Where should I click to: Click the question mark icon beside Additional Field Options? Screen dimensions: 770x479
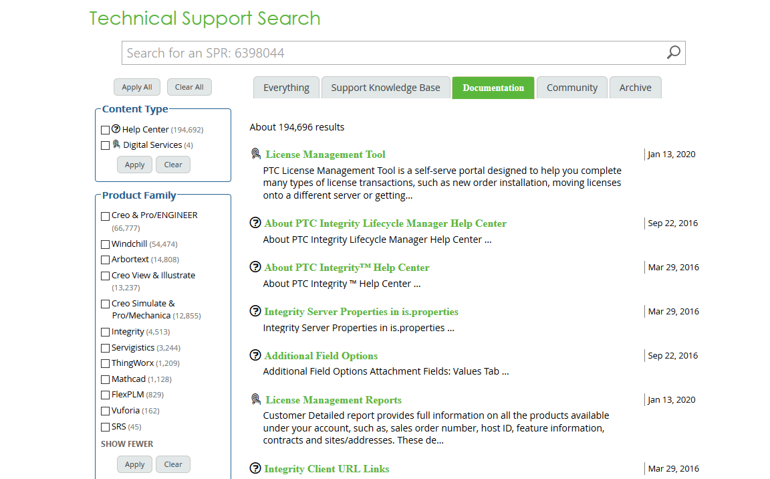click(255, 355)
